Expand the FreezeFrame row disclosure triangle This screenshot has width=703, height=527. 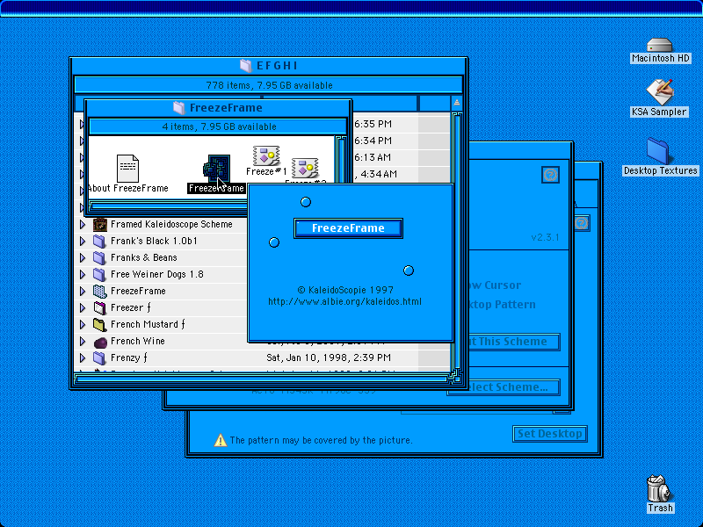coord(83,292)
